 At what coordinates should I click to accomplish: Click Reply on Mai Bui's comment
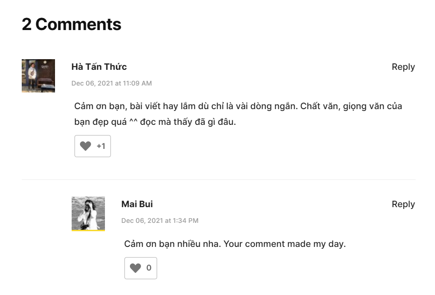click(403, 204)
